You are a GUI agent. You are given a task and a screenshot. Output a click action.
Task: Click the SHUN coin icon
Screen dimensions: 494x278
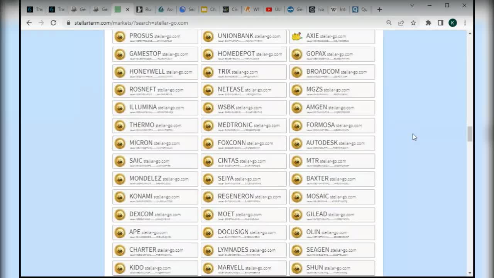pyautogui.click(x=297, y=268)
